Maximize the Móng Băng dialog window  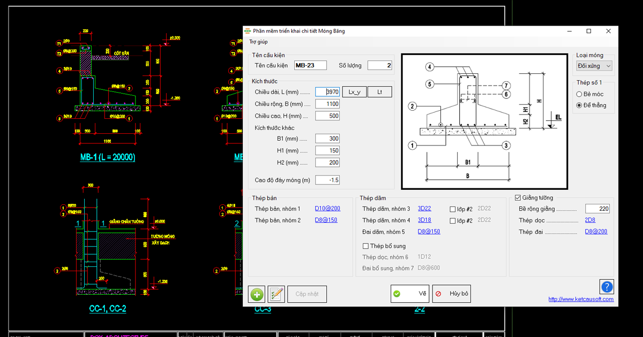click(x=588, y=31)
